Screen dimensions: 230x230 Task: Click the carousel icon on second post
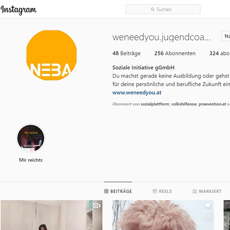tap(208, 206)
